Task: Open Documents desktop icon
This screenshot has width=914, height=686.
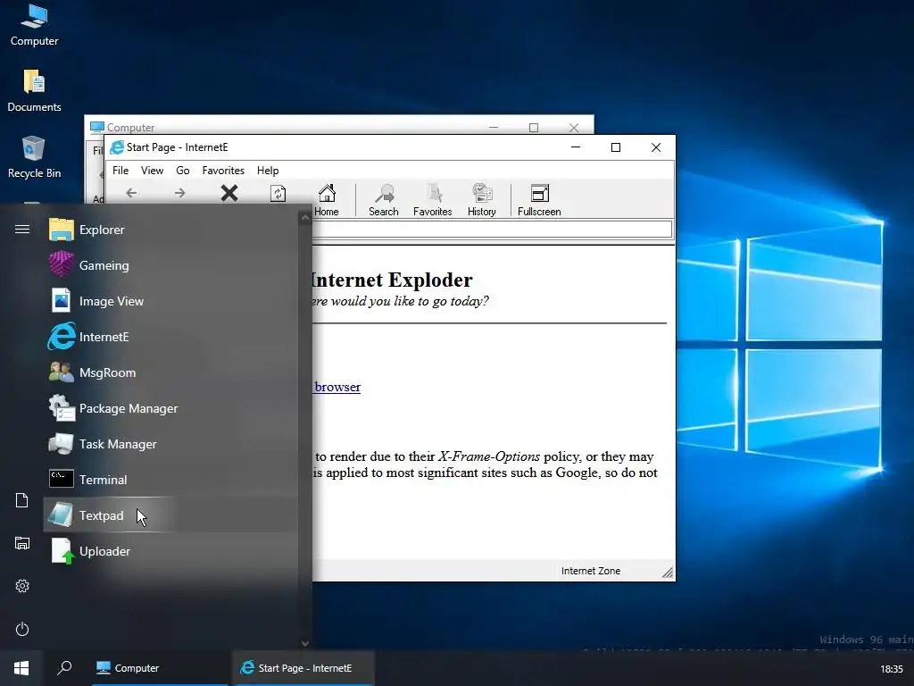Action: point(34,90)
